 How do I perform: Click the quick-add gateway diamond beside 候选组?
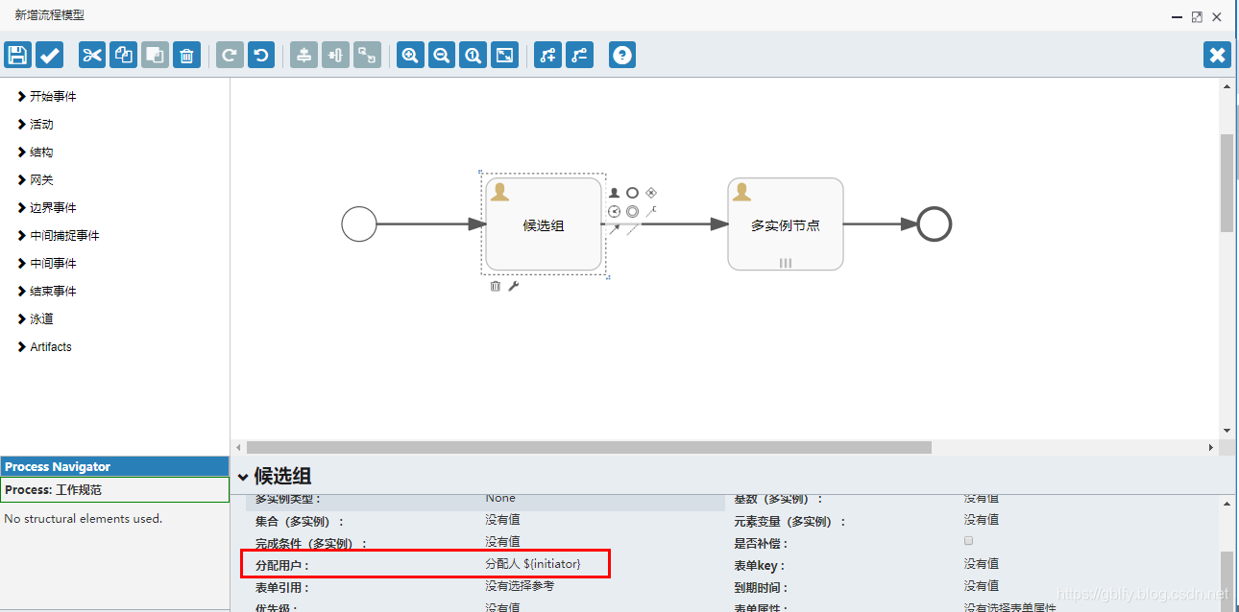tap(650, 193)
